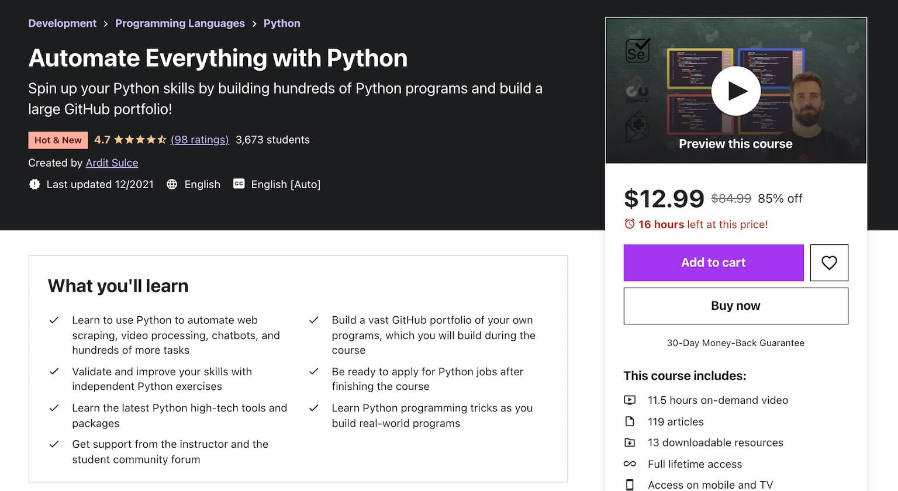
Task: Click the downloadable resources icon
Action: pyautogui.click(x=630, y=442)
